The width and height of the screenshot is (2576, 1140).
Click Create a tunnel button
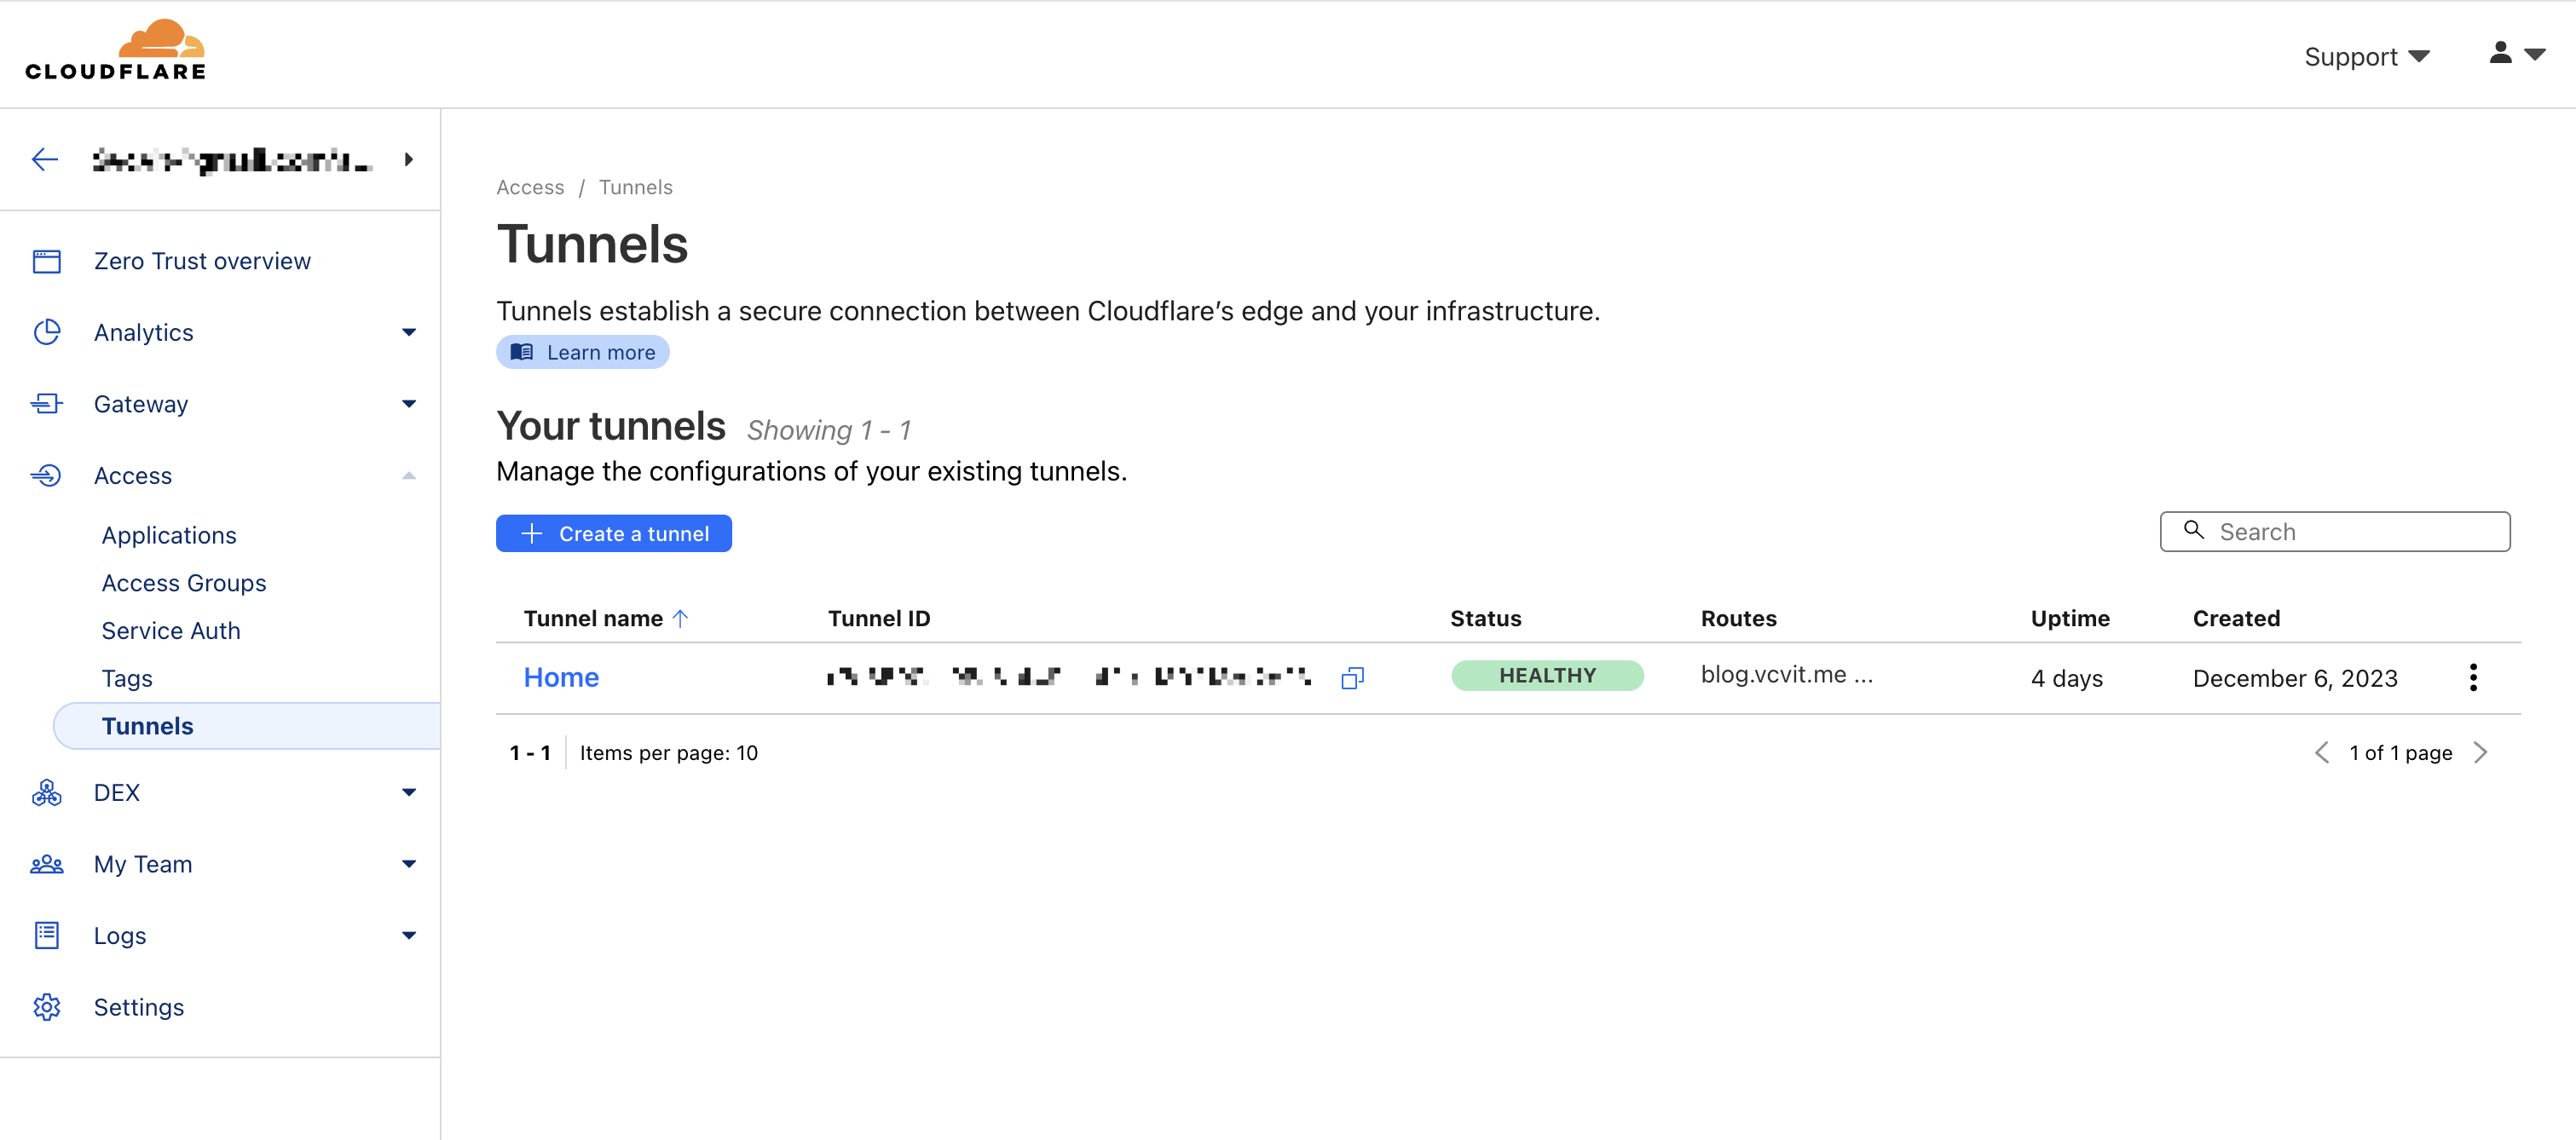[614, 533]
